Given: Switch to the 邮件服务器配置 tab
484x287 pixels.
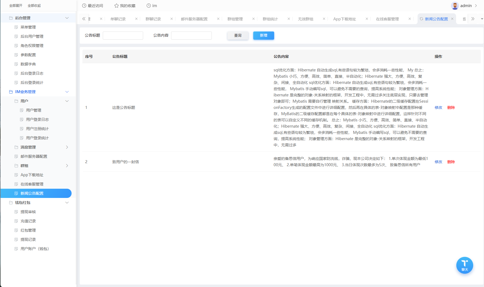Looking at the screenshot, I should tap(194, 19).
